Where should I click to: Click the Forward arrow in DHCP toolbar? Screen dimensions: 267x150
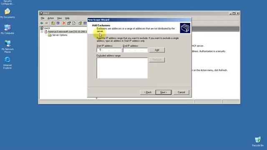[46, 23]
